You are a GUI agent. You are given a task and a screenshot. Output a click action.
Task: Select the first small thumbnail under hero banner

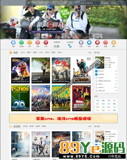[x=36, y=36]
